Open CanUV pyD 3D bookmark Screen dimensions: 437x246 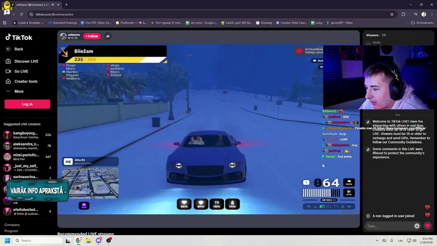coord(236,23)
